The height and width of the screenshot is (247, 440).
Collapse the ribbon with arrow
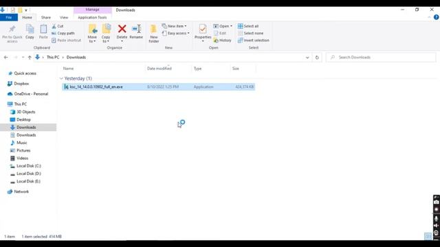coord(429,17)
